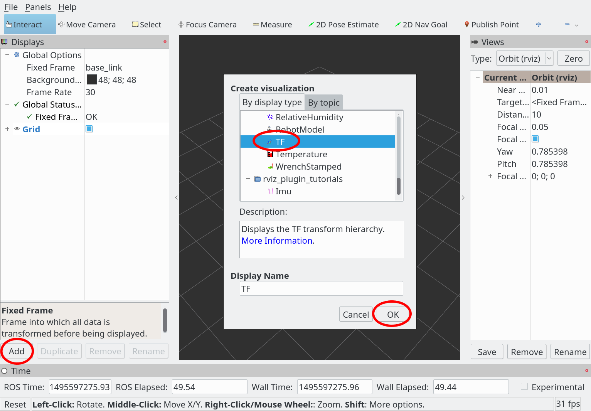Screen dimensions: 591x411
Task: Cancel the Create visualization dialog
Action: tap(355, 315)
